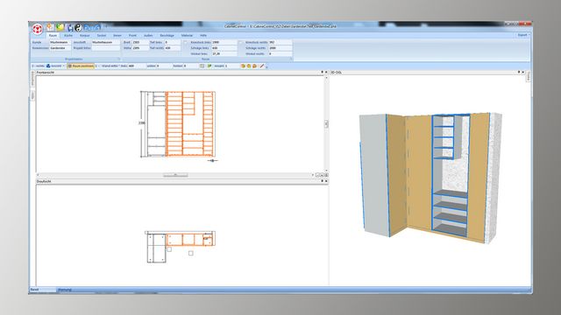
Task: Switch to the Beschläge ribbon tab
Action: pos(167,35)
